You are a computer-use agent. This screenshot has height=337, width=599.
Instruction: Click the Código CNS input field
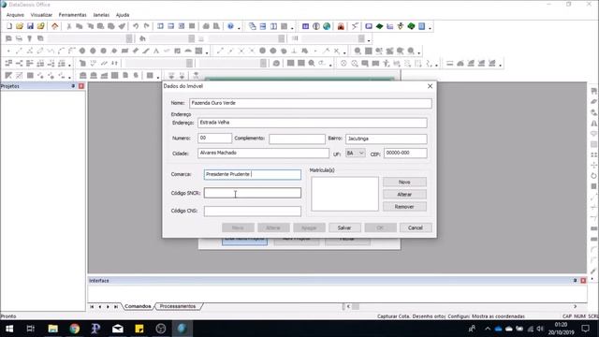tap(253, 211)
